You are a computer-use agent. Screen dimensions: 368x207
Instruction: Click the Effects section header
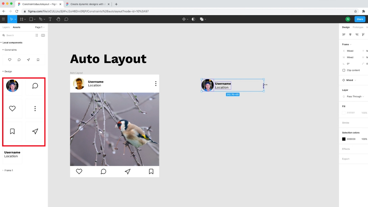pos(346,149)
